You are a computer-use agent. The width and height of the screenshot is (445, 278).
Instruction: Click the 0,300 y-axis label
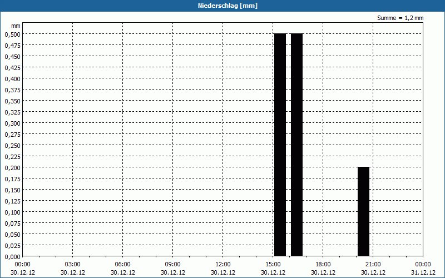[x=12, y=123]
